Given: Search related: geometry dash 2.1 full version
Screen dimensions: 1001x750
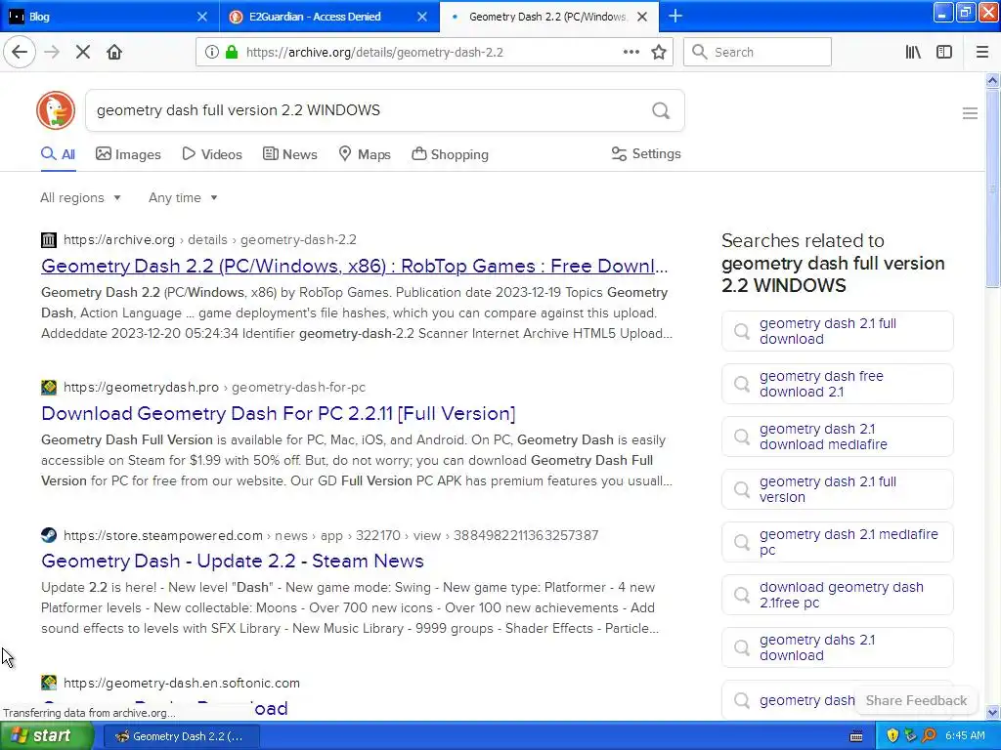Looking at the screenshot, I should (x=838, y=489).
